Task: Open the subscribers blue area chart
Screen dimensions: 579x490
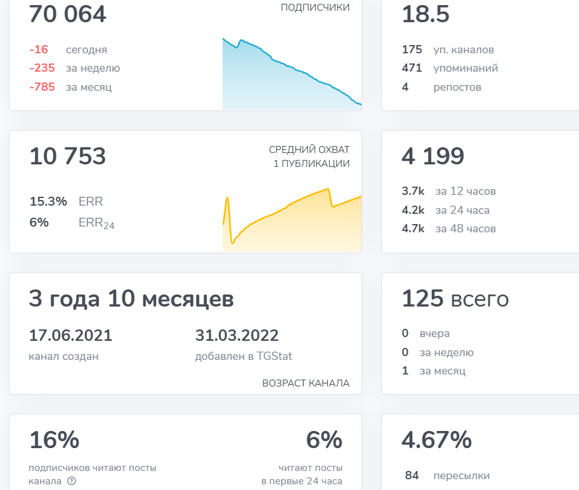Action: click(292, 74)
